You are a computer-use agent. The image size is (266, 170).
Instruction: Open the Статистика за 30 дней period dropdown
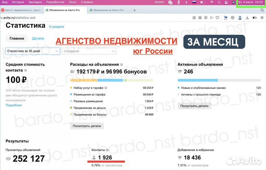[33, 51]
